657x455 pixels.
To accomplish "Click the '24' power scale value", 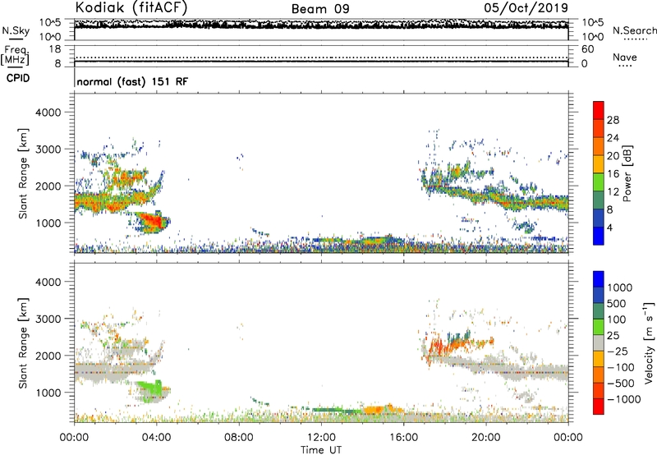I will pyautogui.click(x=613, y=138).
